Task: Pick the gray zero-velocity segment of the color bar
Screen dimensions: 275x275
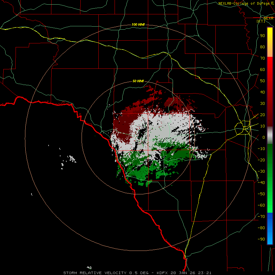Action: pyautogui.click(x=270, y=135)
